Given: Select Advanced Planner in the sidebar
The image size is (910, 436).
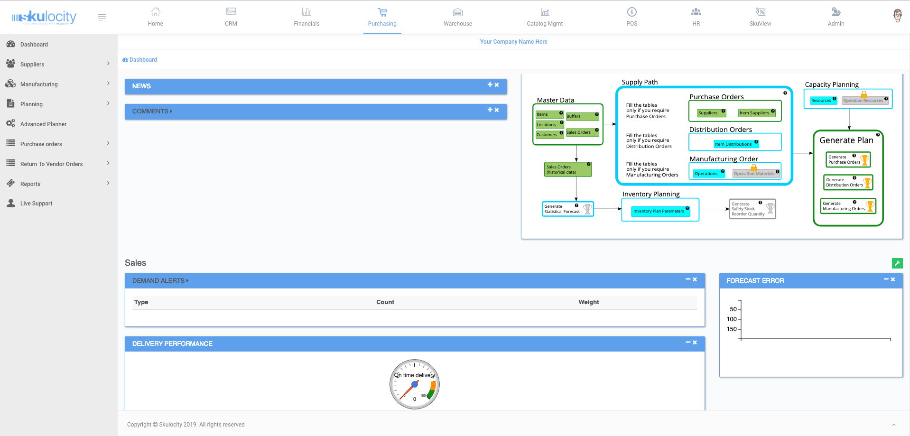Looking at the screenshot, I should (x=43, y=124).
